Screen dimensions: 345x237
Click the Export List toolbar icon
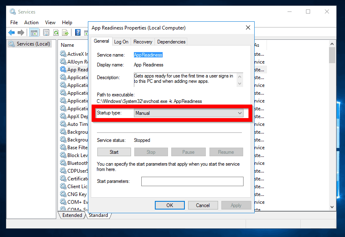tap(65, 33)
